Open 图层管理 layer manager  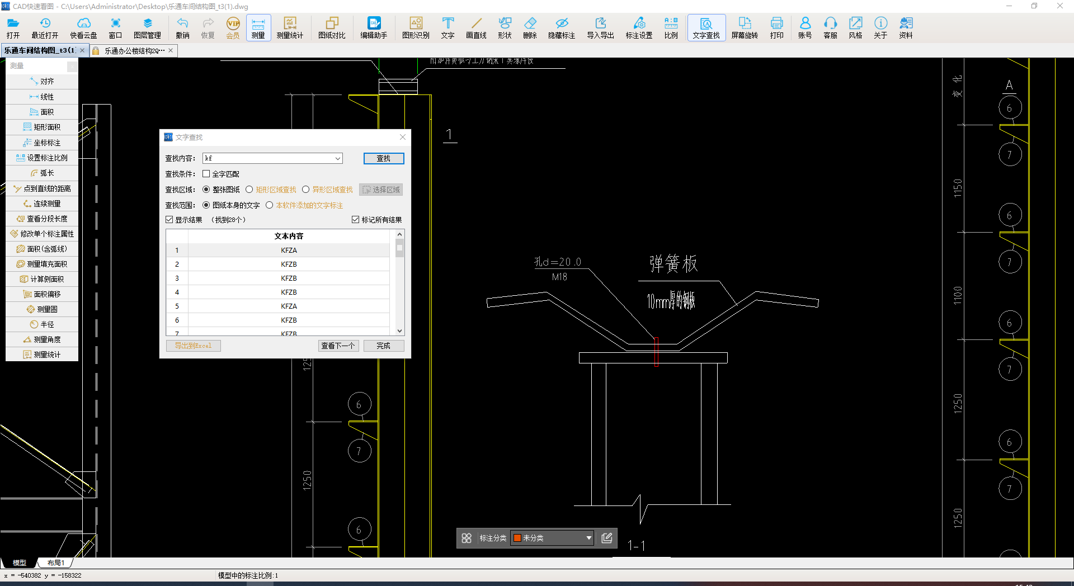click(x=147, y=27)
